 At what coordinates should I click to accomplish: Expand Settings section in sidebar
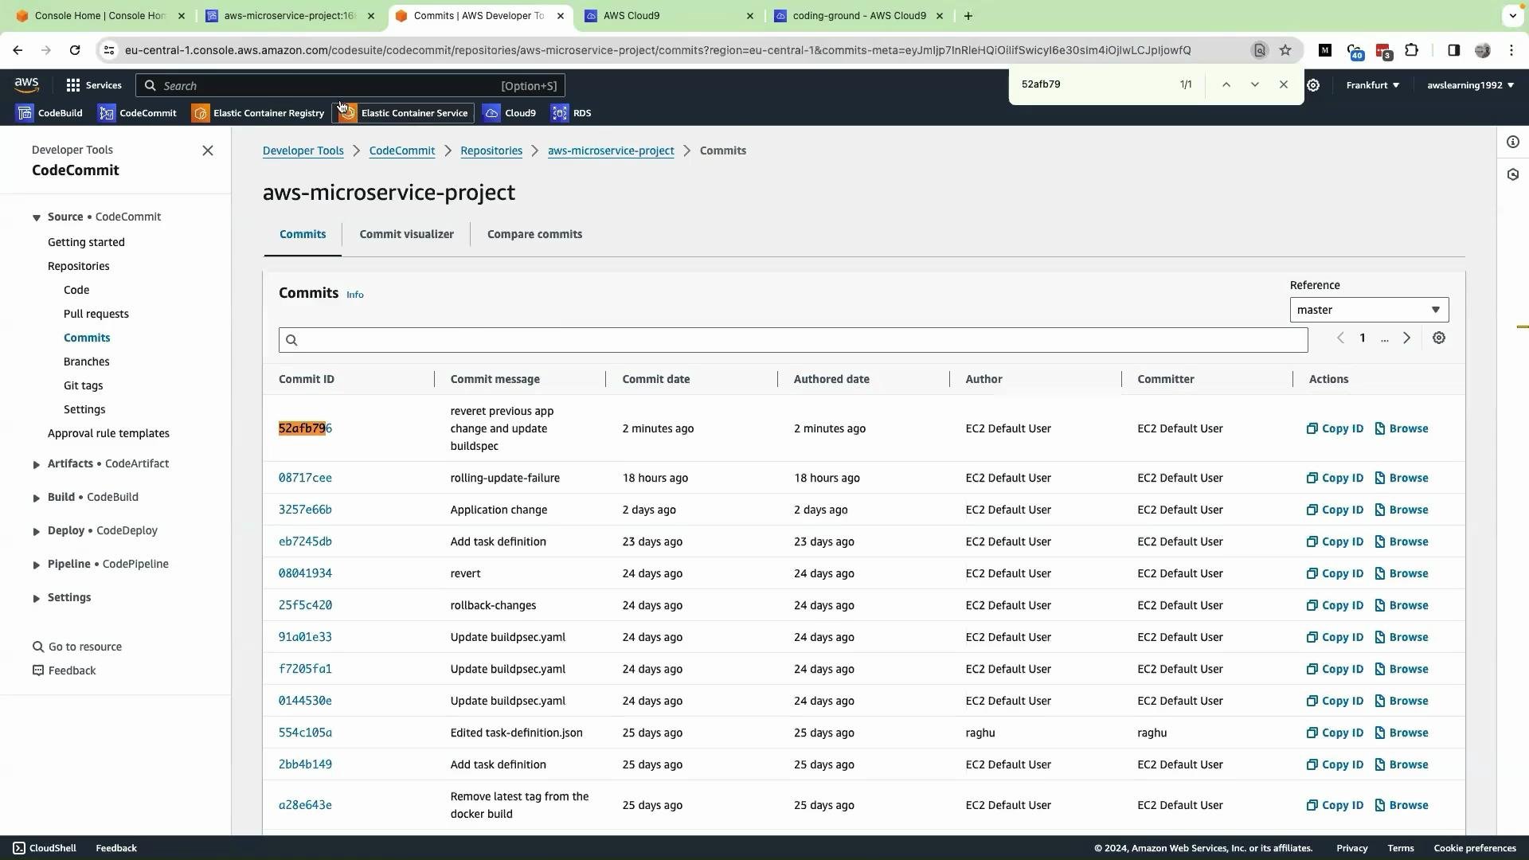36,598
